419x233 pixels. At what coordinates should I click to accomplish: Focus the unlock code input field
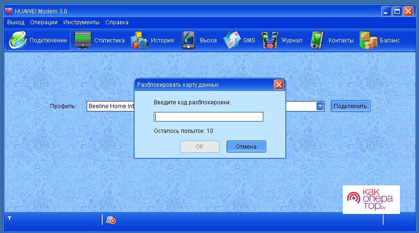(x=209, y=117)
